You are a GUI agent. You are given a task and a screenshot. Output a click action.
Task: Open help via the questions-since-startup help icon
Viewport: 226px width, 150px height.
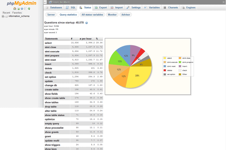[87, 23]
